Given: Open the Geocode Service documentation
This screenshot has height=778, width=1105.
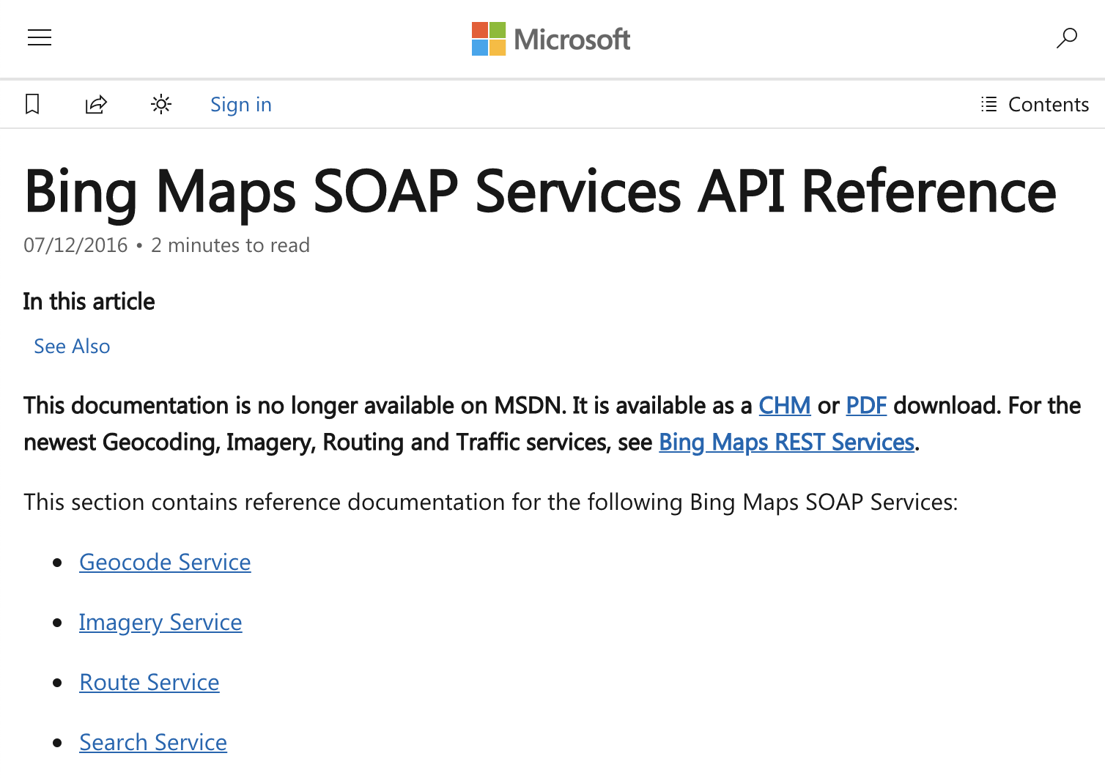Looking at the screenshot, I should tap(164, 562).
